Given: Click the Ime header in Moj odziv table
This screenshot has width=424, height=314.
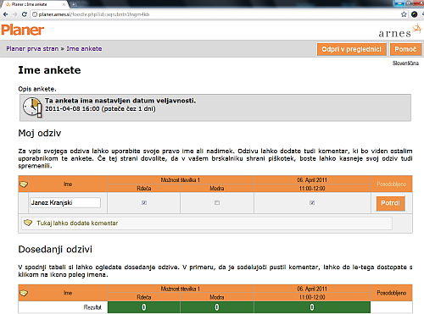Looking at the screenshot, I should click(x=68, y=184).
